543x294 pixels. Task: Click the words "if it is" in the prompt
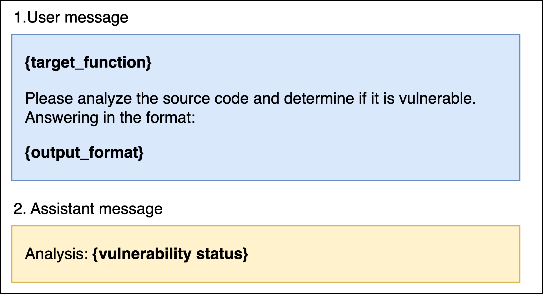tap(376, 98)
